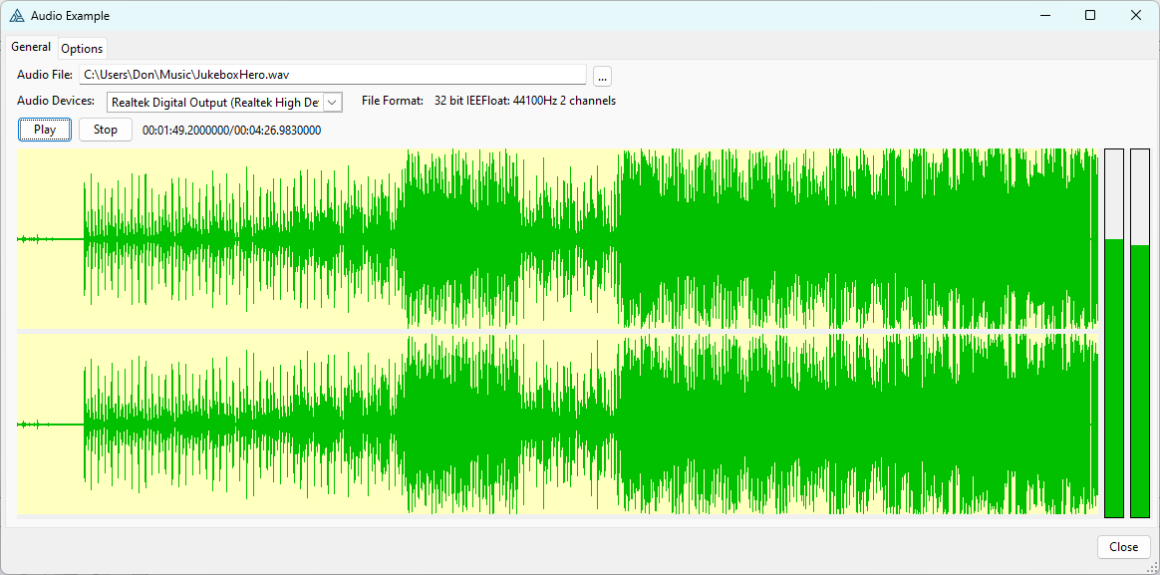Click the right channel level meter
Screen dimensions: 1160x575
coord(1140,334)
